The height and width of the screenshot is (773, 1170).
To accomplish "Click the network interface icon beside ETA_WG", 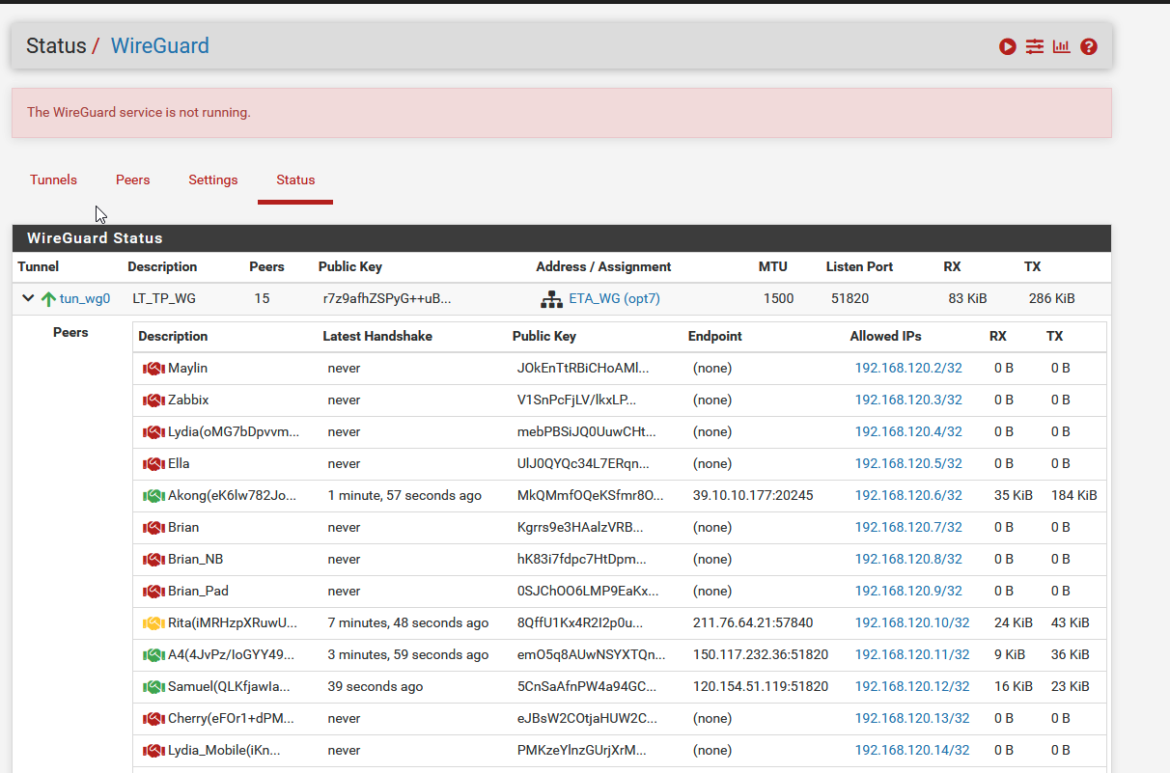I will coord(551,299).
